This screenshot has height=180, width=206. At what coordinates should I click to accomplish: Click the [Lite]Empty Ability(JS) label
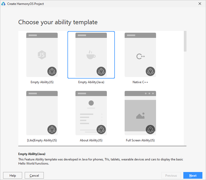tap(42, 140)
